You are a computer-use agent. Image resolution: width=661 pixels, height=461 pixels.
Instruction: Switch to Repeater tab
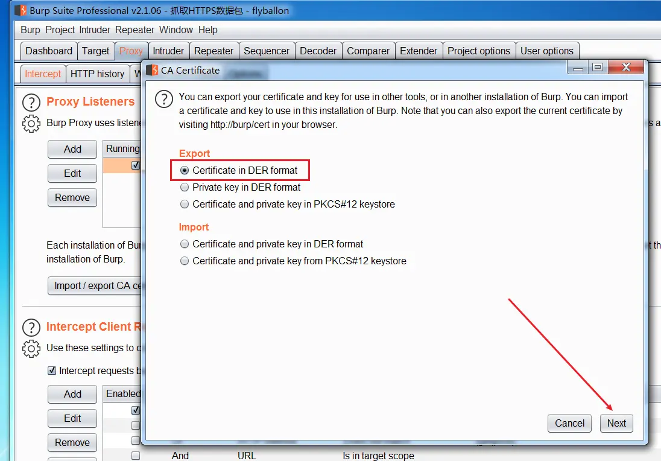pos(213,51)
